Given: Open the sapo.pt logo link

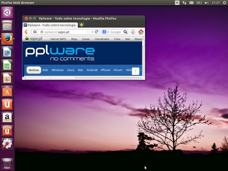Looking at the screenshot, I should point(33,39).
